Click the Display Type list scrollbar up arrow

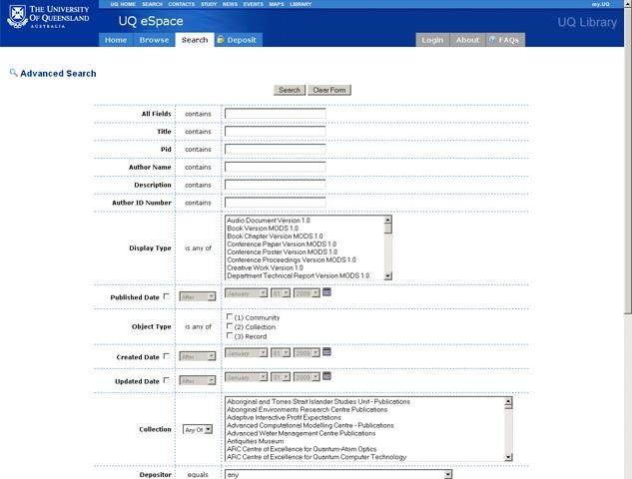387,220
